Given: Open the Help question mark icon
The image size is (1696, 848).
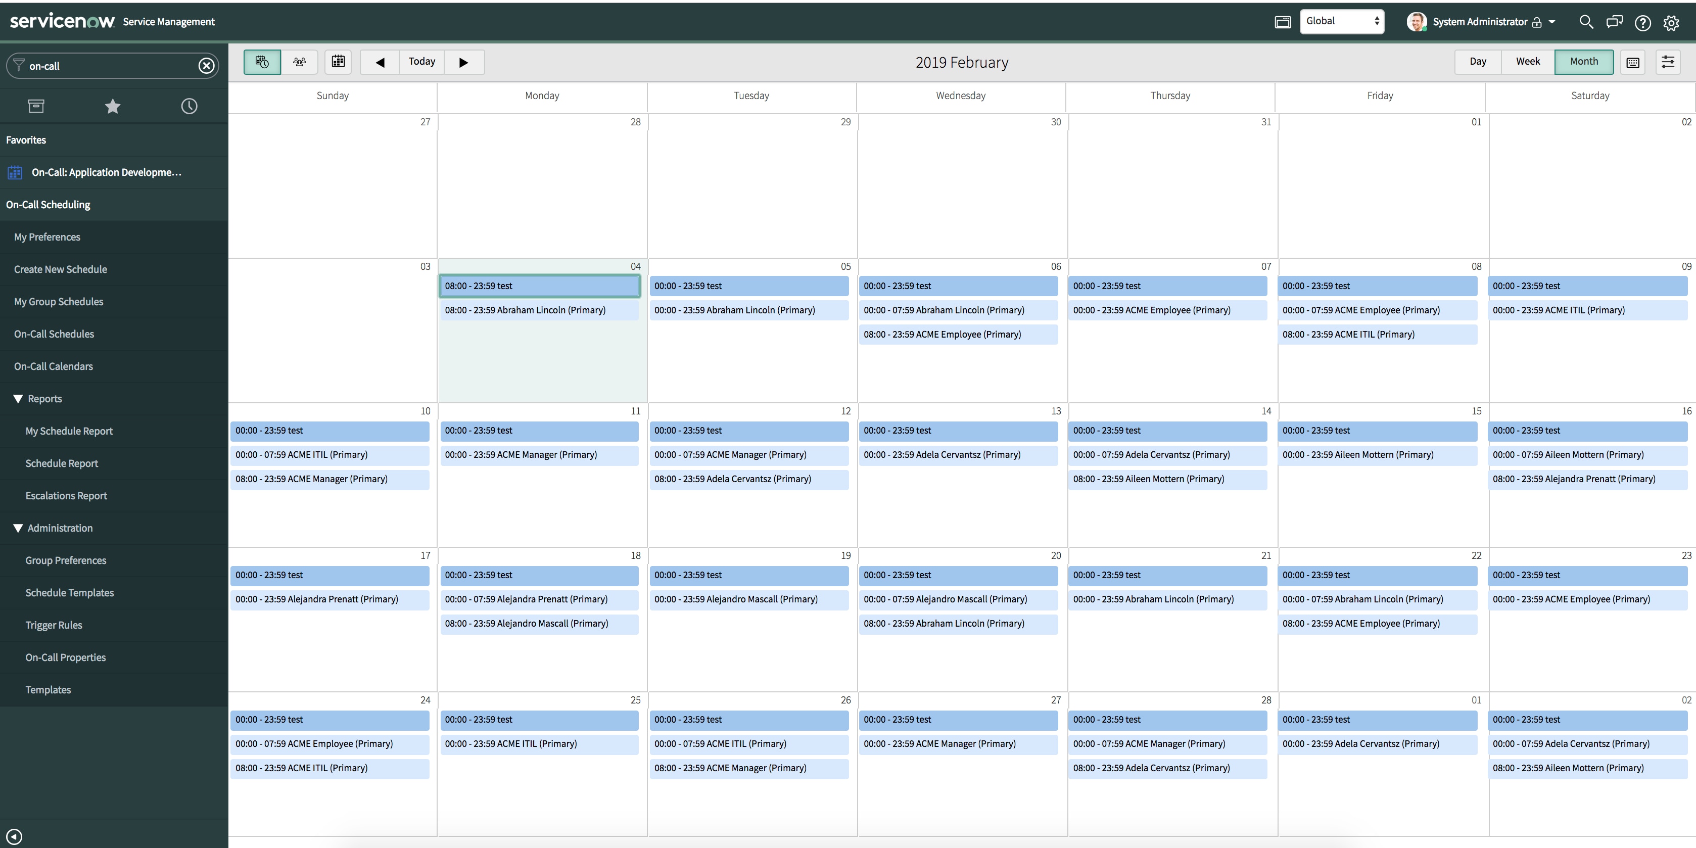Looking at the screenshot, I should (1642, 23).
